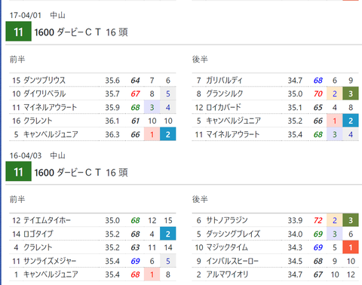Image resolution: width=362 pixels, height=285 pixels.
Task: Select the 17-04/01 中山 date label
Action: point(38,15)
